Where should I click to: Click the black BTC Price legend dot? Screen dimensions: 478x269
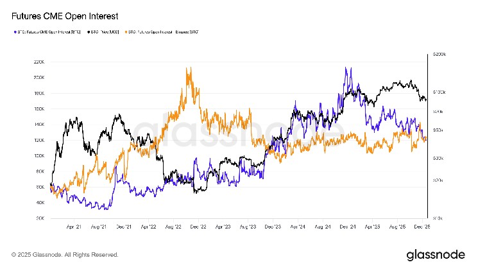[88, 30]
